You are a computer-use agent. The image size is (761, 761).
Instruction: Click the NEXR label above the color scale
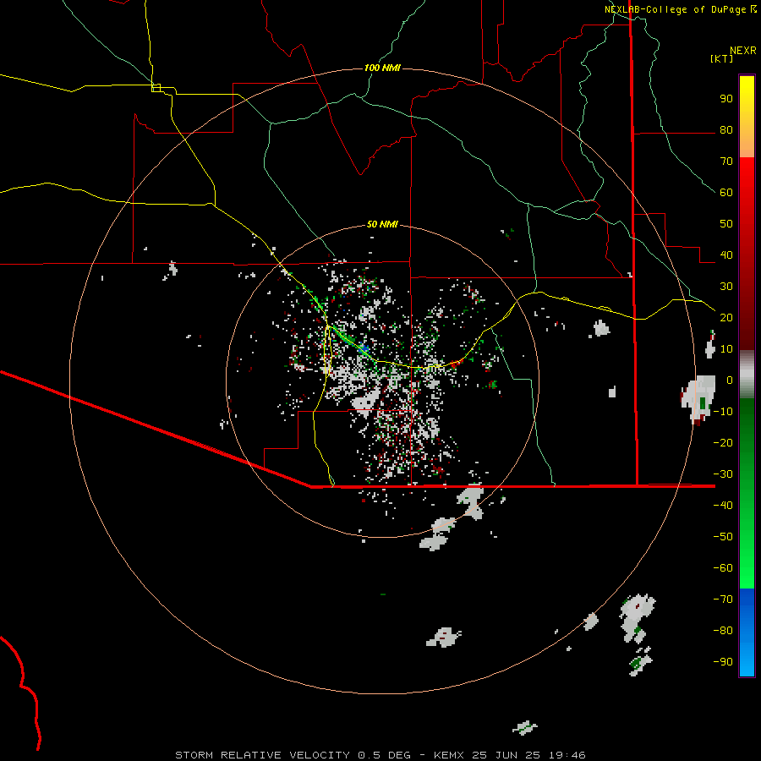[x=743, y=51]
